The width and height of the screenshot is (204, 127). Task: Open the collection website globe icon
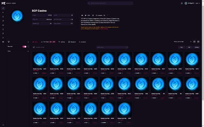(x=93, y=15)
